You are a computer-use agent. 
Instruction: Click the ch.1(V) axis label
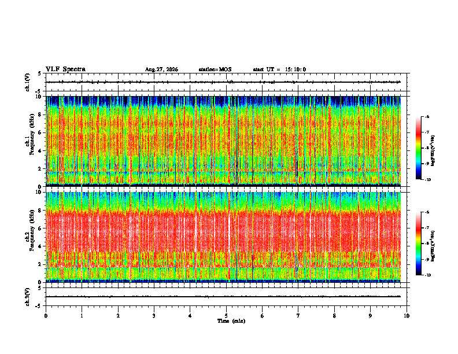coord(28,82)
